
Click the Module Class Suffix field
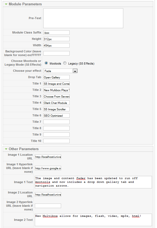click(x=56, y=33)
